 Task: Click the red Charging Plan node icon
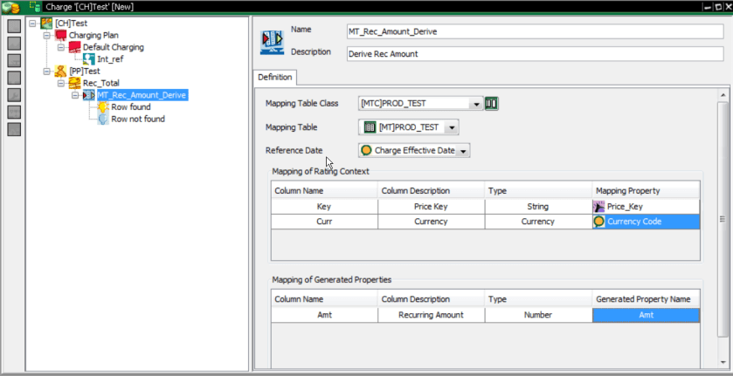tap(61, 35)
